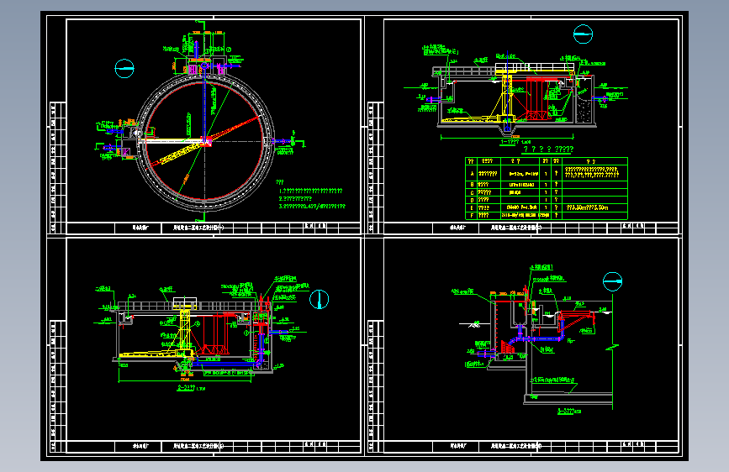This screenshot has height=472, width=729.
Task: Click row D in the equipment table
Action: [547, 200]
